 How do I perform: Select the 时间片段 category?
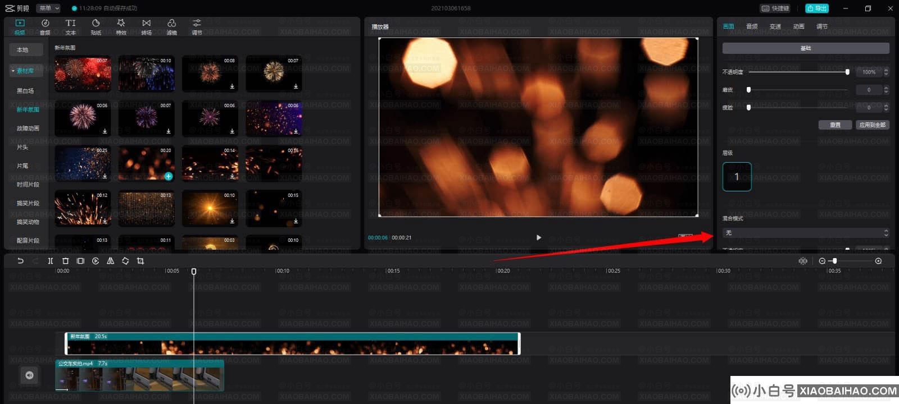28,185
